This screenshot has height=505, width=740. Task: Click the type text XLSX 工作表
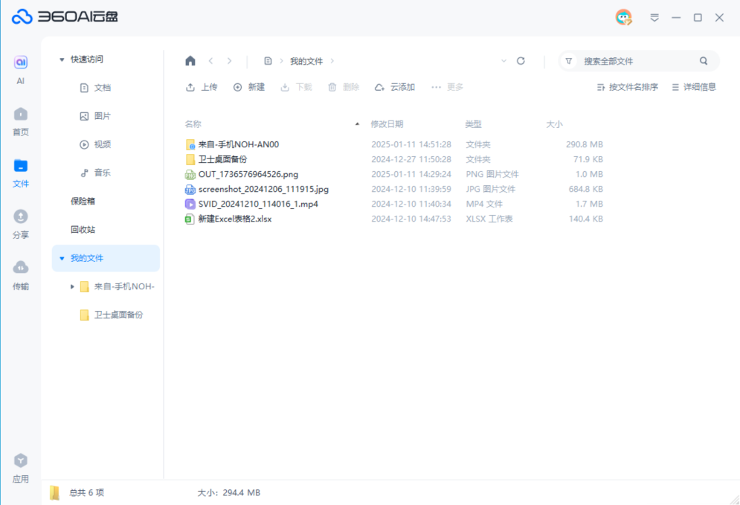tap(489, 219)
